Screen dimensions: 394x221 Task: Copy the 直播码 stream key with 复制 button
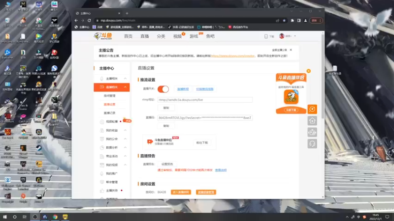[166, 126]
